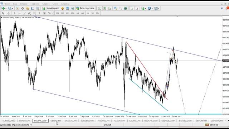This screenshot has width=229, height=129.
Task: Switch to USDCAD,H4 chart tab
Action: coord(71,121)
